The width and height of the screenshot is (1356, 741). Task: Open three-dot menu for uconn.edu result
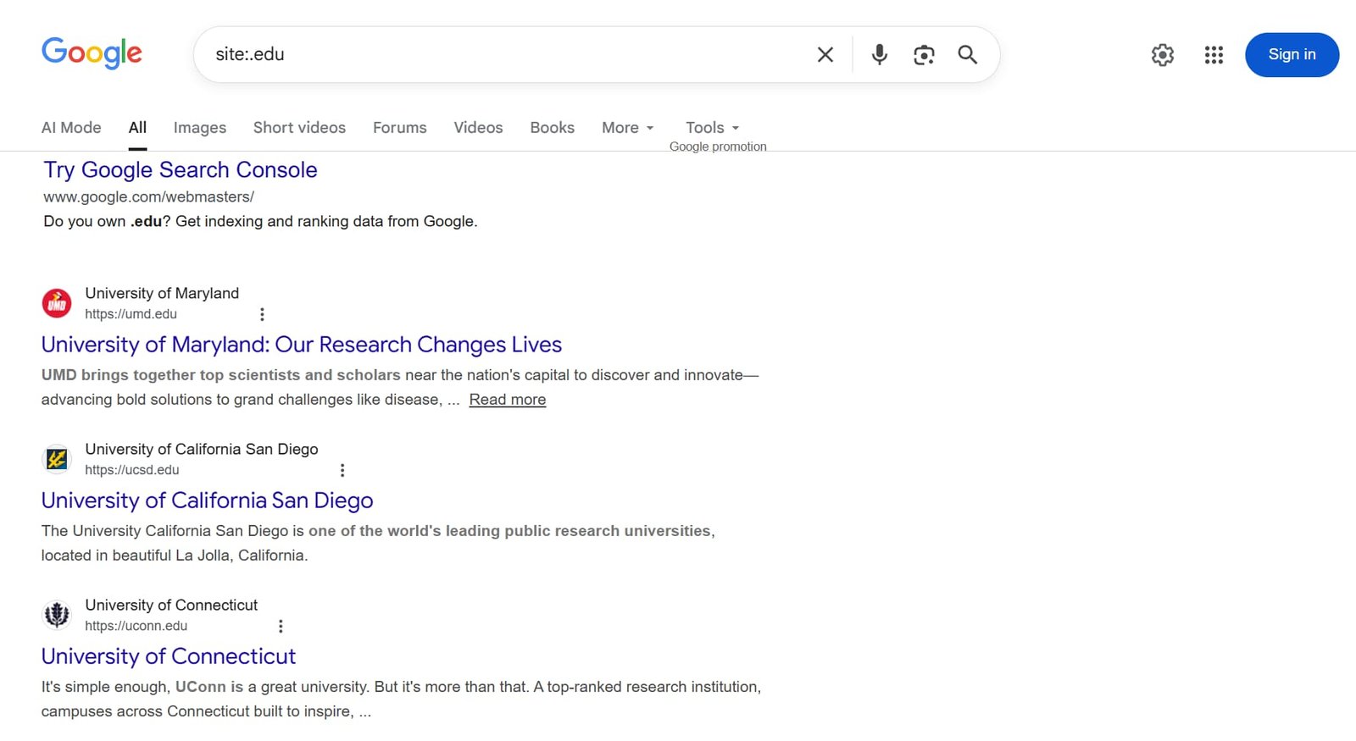(x=281, y=626)
